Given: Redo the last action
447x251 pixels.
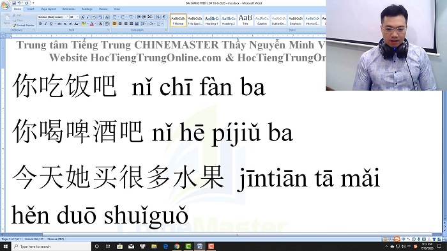Looking at the screenshot, I should coord(27,3).
